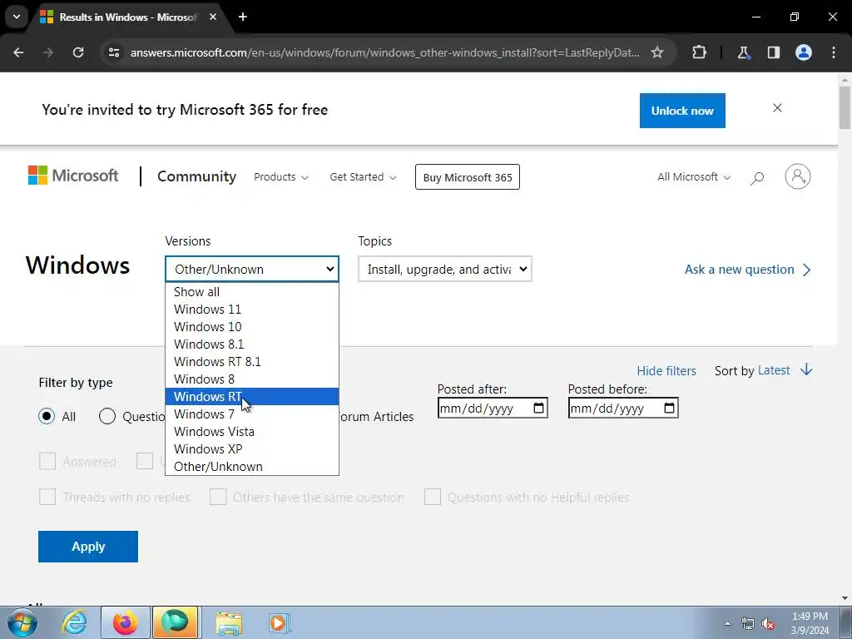Image resolution: width=852 pixels, height=639 pixels.
Task: Open Chrome Labs flask icon
Action: coord(743,52)
